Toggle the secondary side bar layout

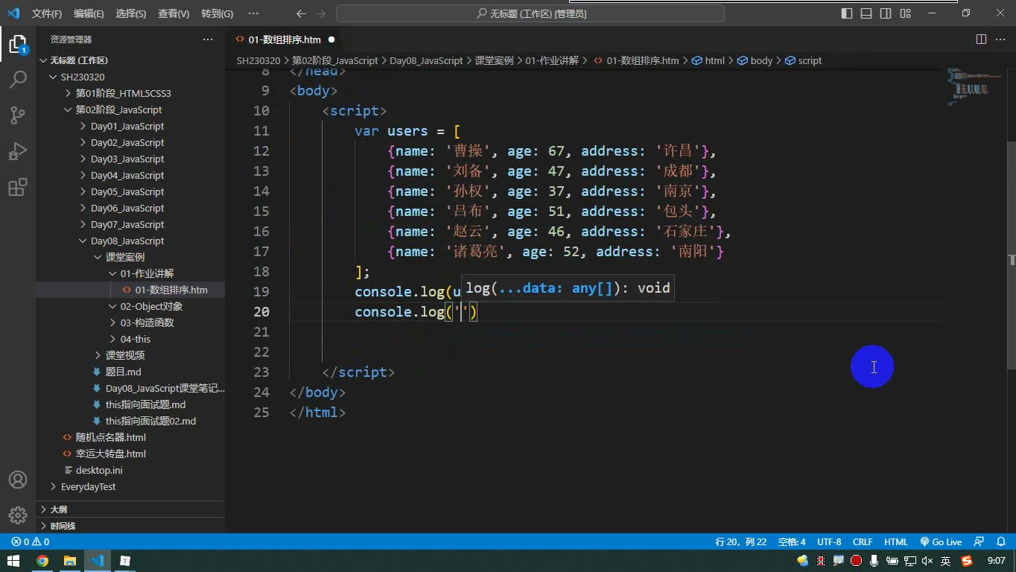886,13
